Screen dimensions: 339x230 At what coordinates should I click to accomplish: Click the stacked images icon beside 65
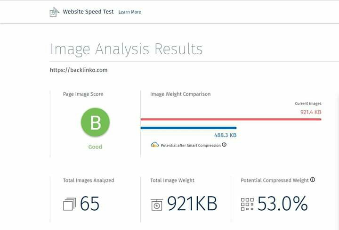(69, 204)
